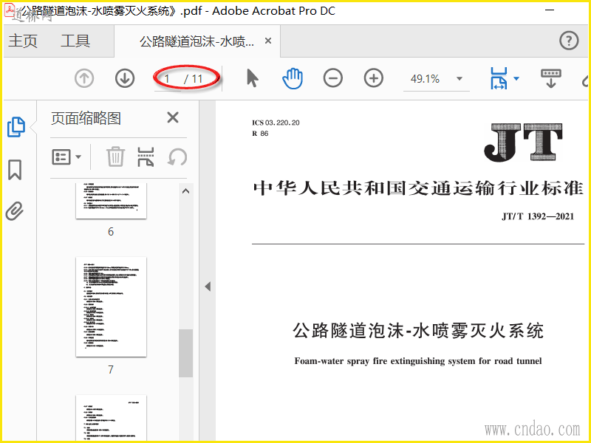Select the arrow selection tool
Image resolution: width=591 pixels, height=443 pixels.
pyautogui.click(x=252, y=79)
